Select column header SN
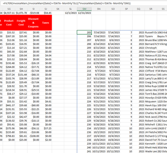Image resolution: width=167 pixels, height=153 pixels. click(99, 9)
